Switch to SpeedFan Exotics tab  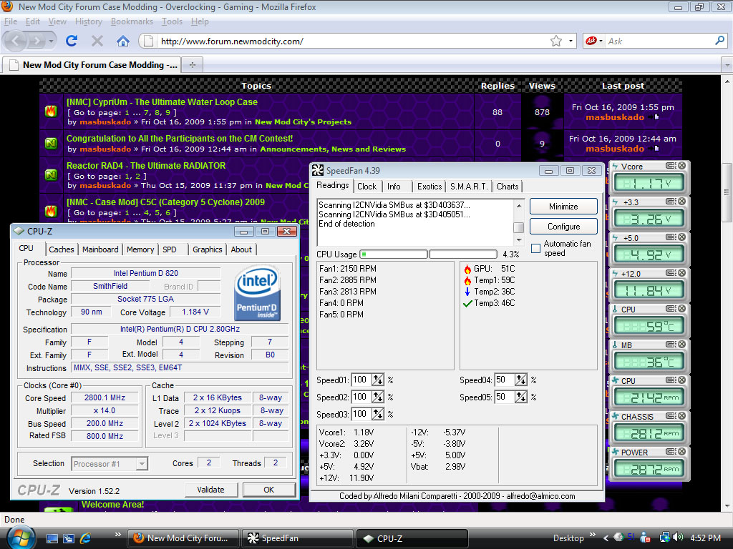tap(429, 187)
